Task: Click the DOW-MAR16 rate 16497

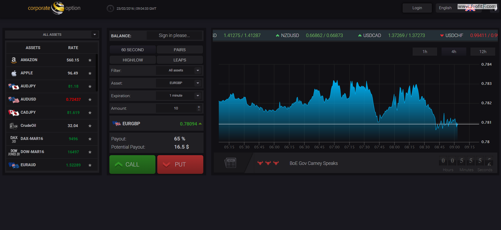Action: 73,152
